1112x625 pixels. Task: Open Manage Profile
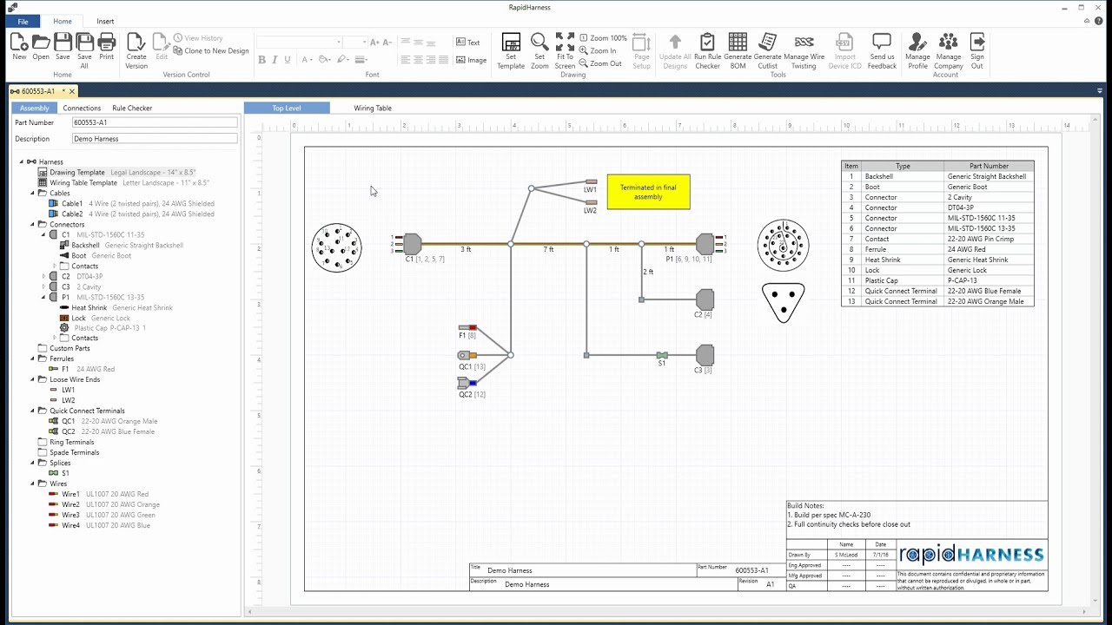click(917, 50)
